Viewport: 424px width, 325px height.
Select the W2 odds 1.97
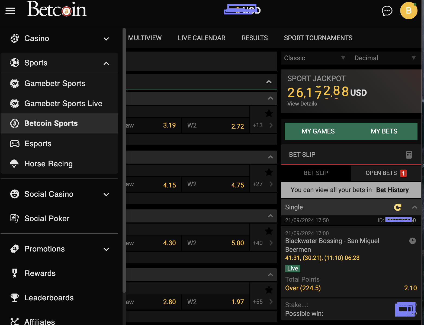click(216, 302)
